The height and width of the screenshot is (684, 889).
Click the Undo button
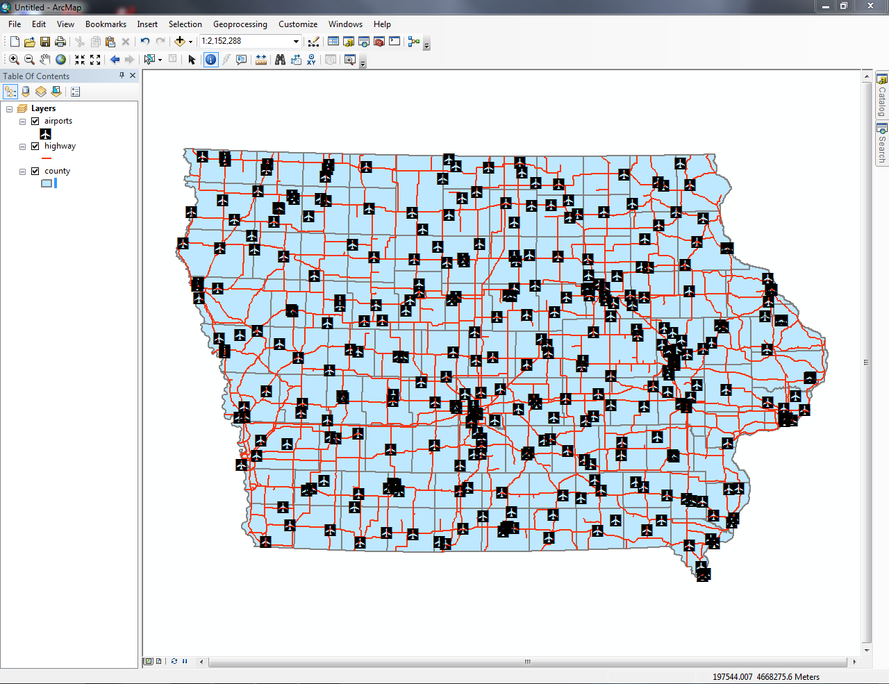[x=144, y=41]
